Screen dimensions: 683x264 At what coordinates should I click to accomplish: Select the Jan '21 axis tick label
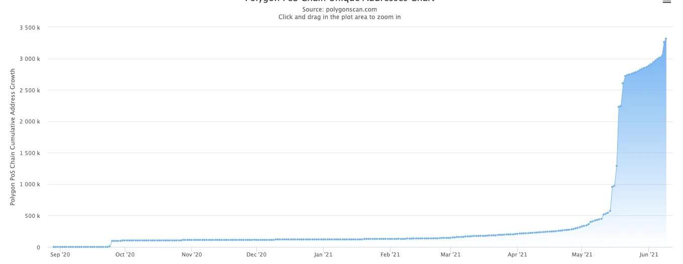(323, 254)
